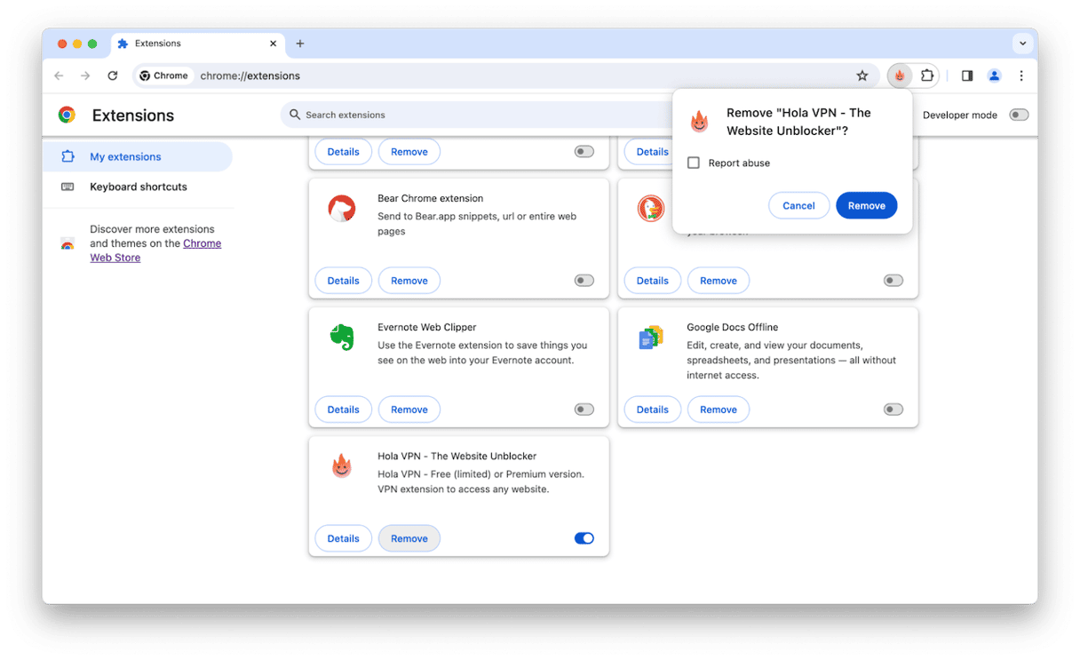Screen dimensions: 1080x660
Task: Open Details for DuckDuckGo extension
Action: (652, 281)
